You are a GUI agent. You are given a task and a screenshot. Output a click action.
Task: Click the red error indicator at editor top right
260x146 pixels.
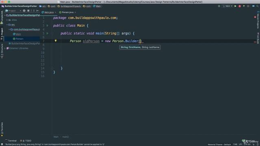(255, 17)
